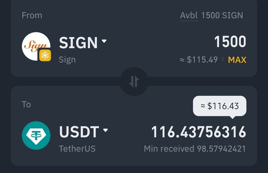Image resolution: width=268 pixels, height=173 pixels.
Task: Tap the ≈ $116.43 tooltip bubble
Action: pyautogui.click(x=220, y=106)
